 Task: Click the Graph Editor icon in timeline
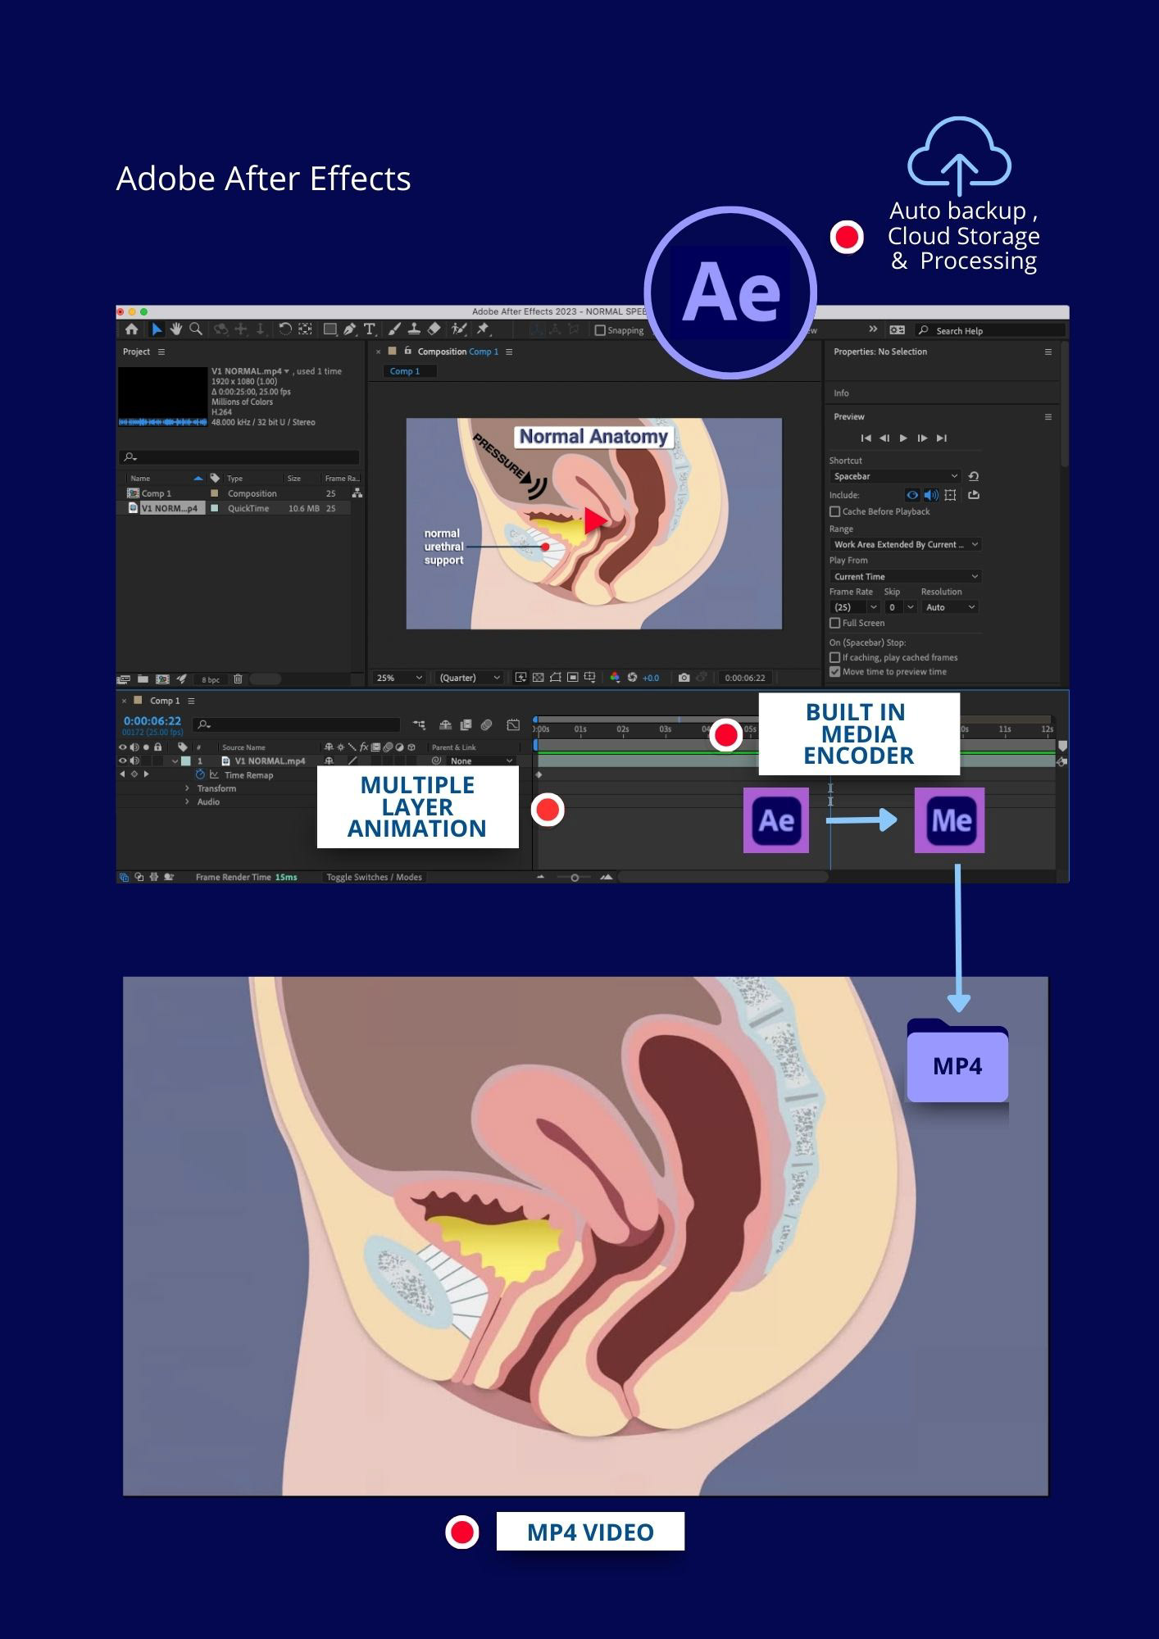(513, 724)
